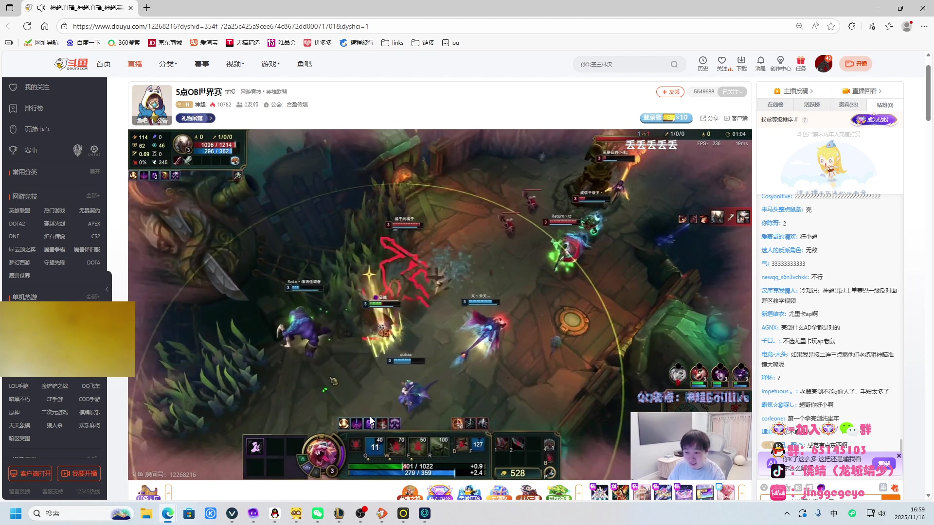Click the 消息 notification bell icon
934x525 pixels.
(x=760, y=61)
